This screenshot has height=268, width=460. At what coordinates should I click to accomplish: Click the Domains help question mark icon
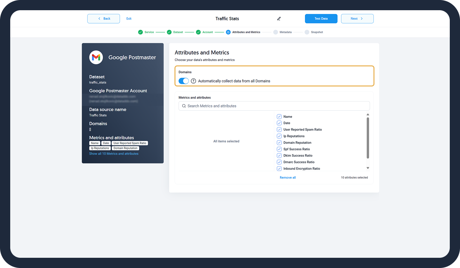pos(194,81)
